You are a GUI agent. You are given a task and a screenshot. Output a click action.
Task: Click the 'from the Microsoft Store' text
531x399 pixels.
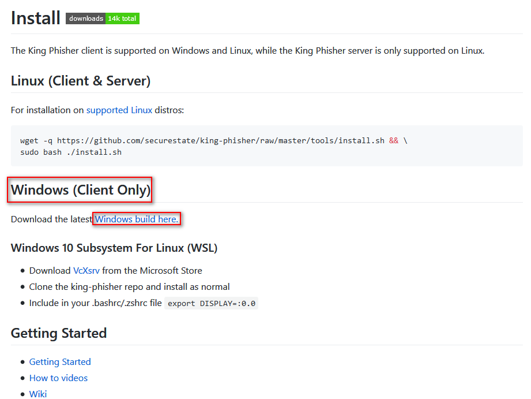pyautogui.click(x=152, y=271)
